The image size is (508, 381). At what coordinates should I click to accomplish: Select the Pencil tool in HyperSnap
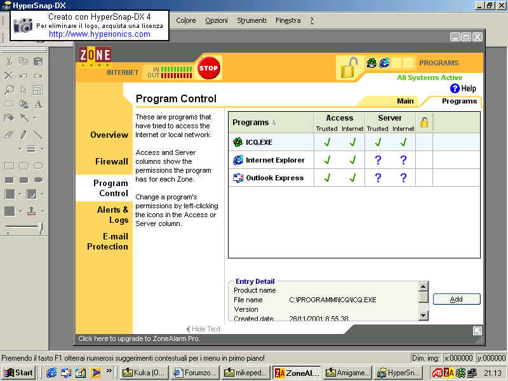click(x=23, y=135)
